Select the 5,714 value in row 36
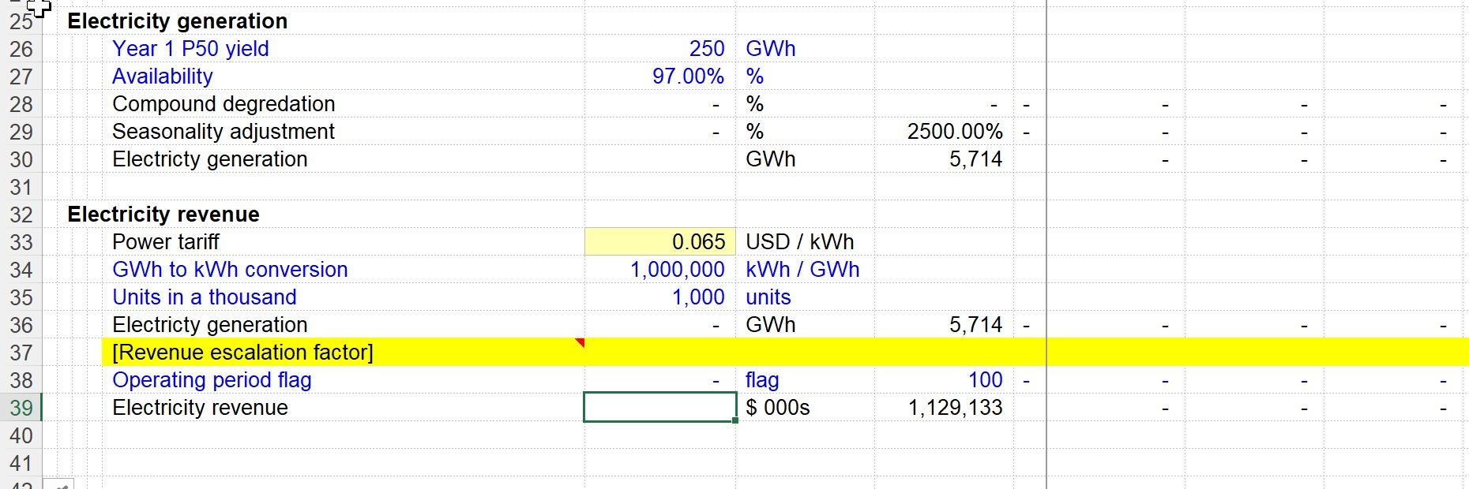Image resolution: width=1469 pixels, height=489 pixels. coord(975,325)
